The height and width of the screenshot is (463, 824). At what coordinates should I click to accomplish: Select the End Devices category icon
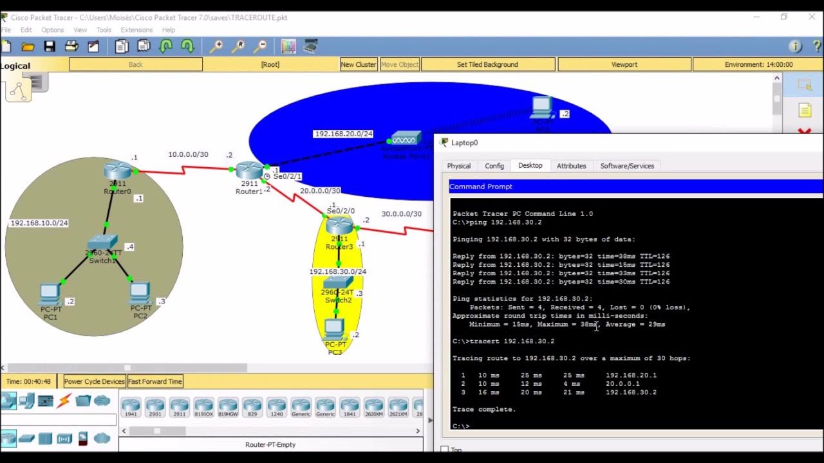coord(26,401)
